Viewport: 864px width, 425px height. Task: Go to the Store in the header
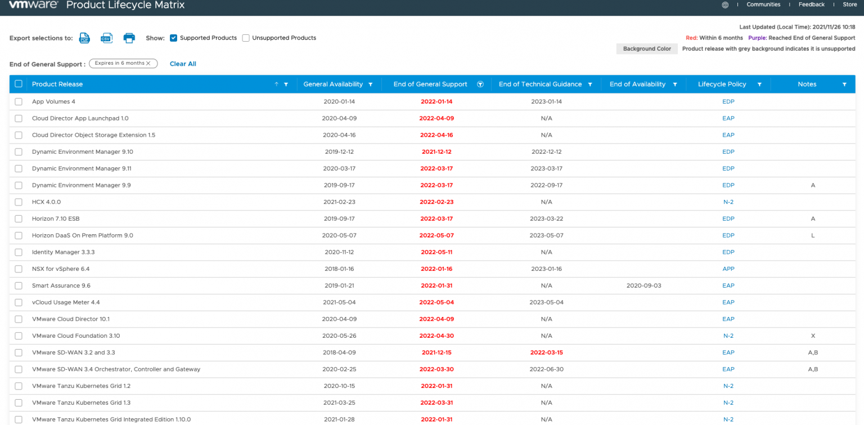[x=850, y=5]
